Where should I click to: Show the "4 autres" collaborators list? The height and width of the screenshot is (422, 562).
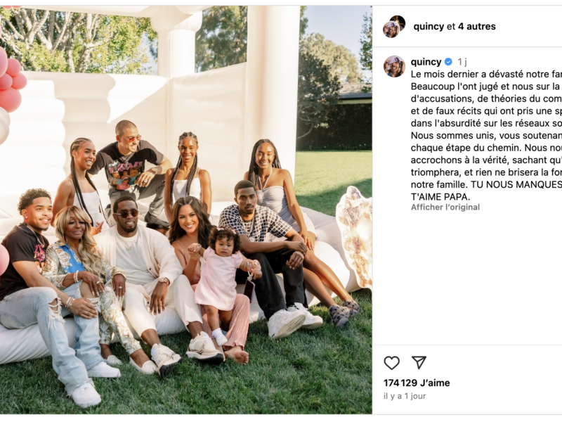pyautogui.click(x=477, y=27)
